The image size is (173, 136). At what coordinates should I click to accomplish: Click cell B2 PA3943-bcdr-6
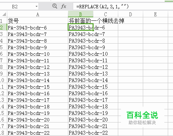click(x=80, y=27)
